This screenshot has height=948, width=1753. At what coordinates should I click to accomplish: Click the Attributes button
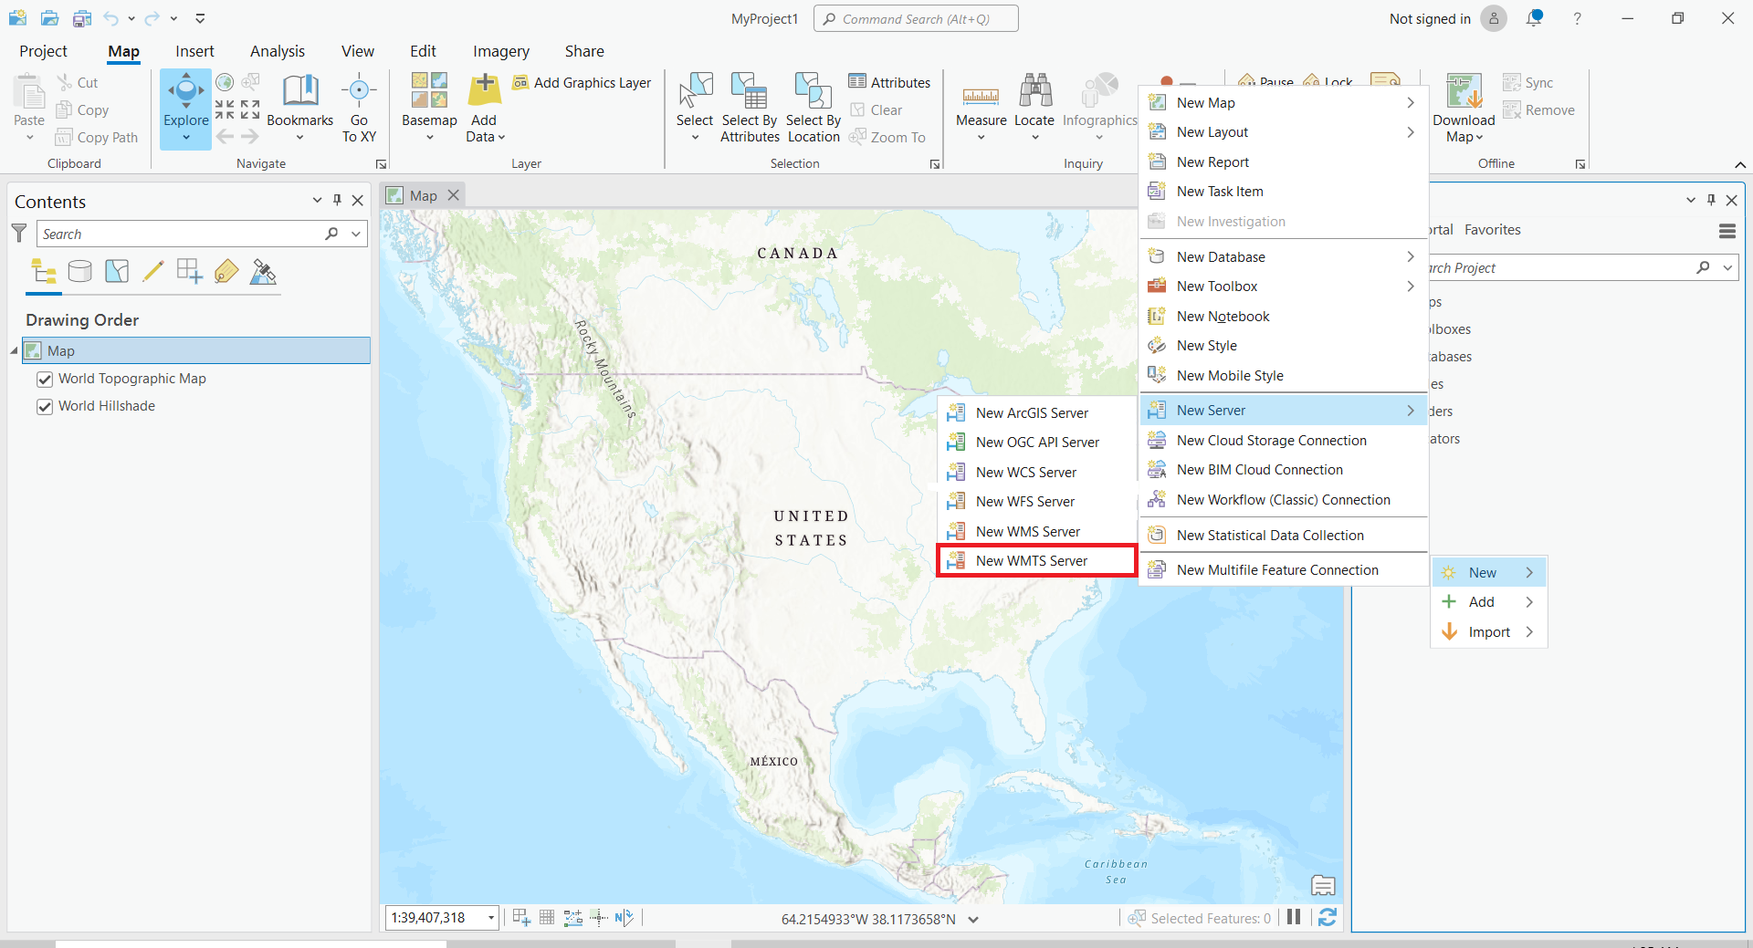[x=890, y=83]
